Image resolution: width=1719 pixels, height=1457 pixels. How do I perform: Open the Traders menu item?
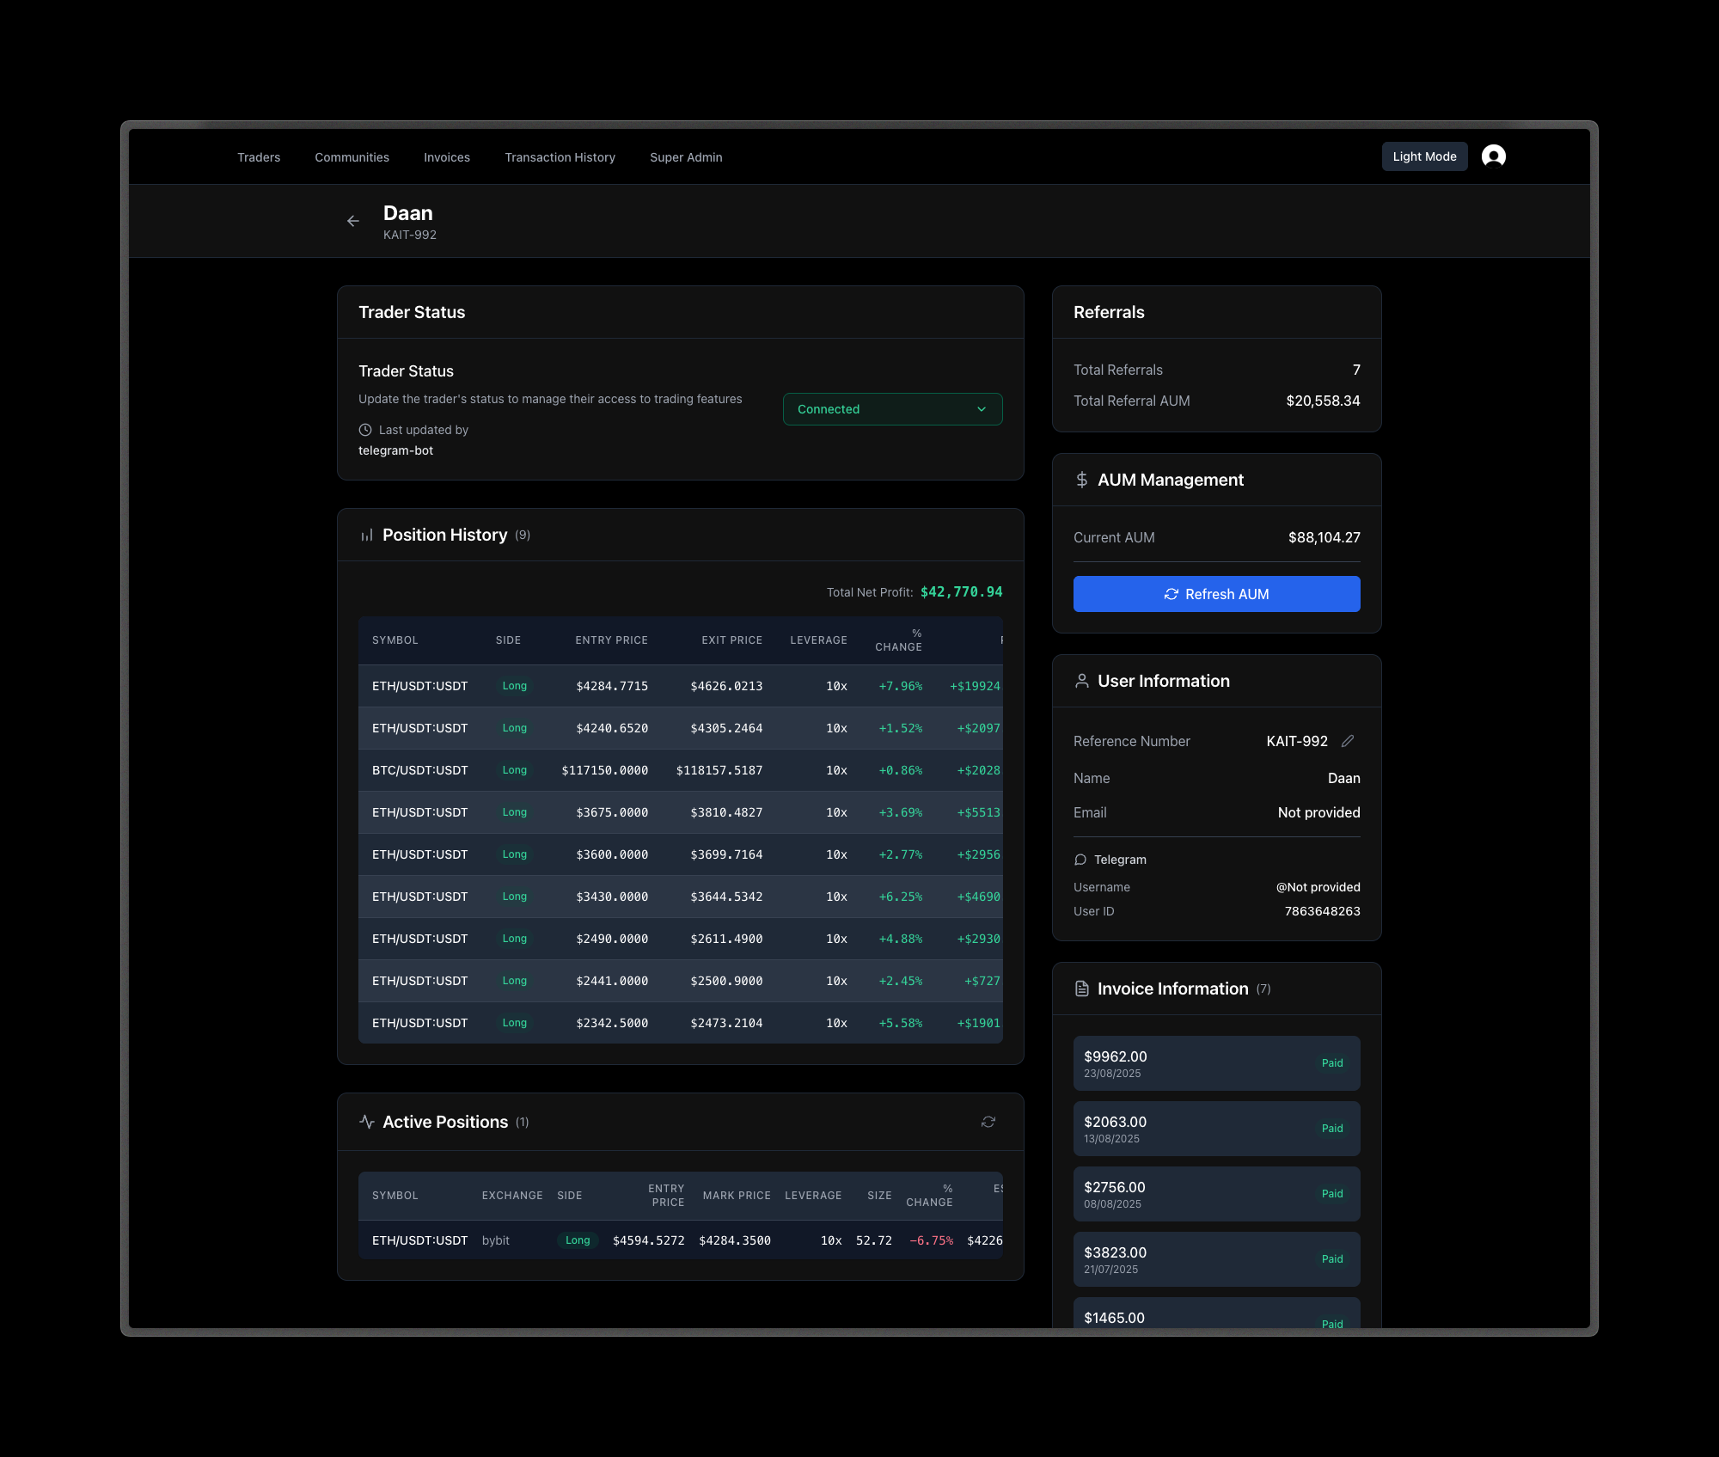tap(259, 157)
